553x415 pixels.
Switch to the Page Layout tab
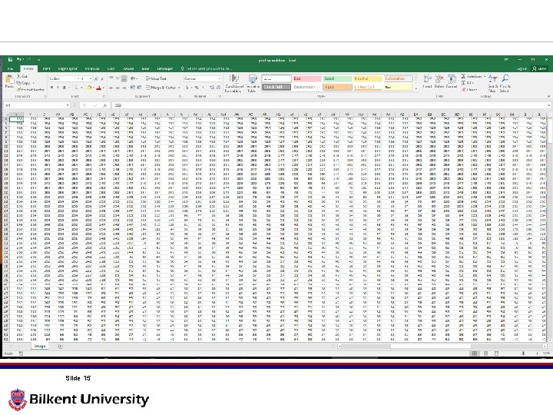tap(68, 68)
